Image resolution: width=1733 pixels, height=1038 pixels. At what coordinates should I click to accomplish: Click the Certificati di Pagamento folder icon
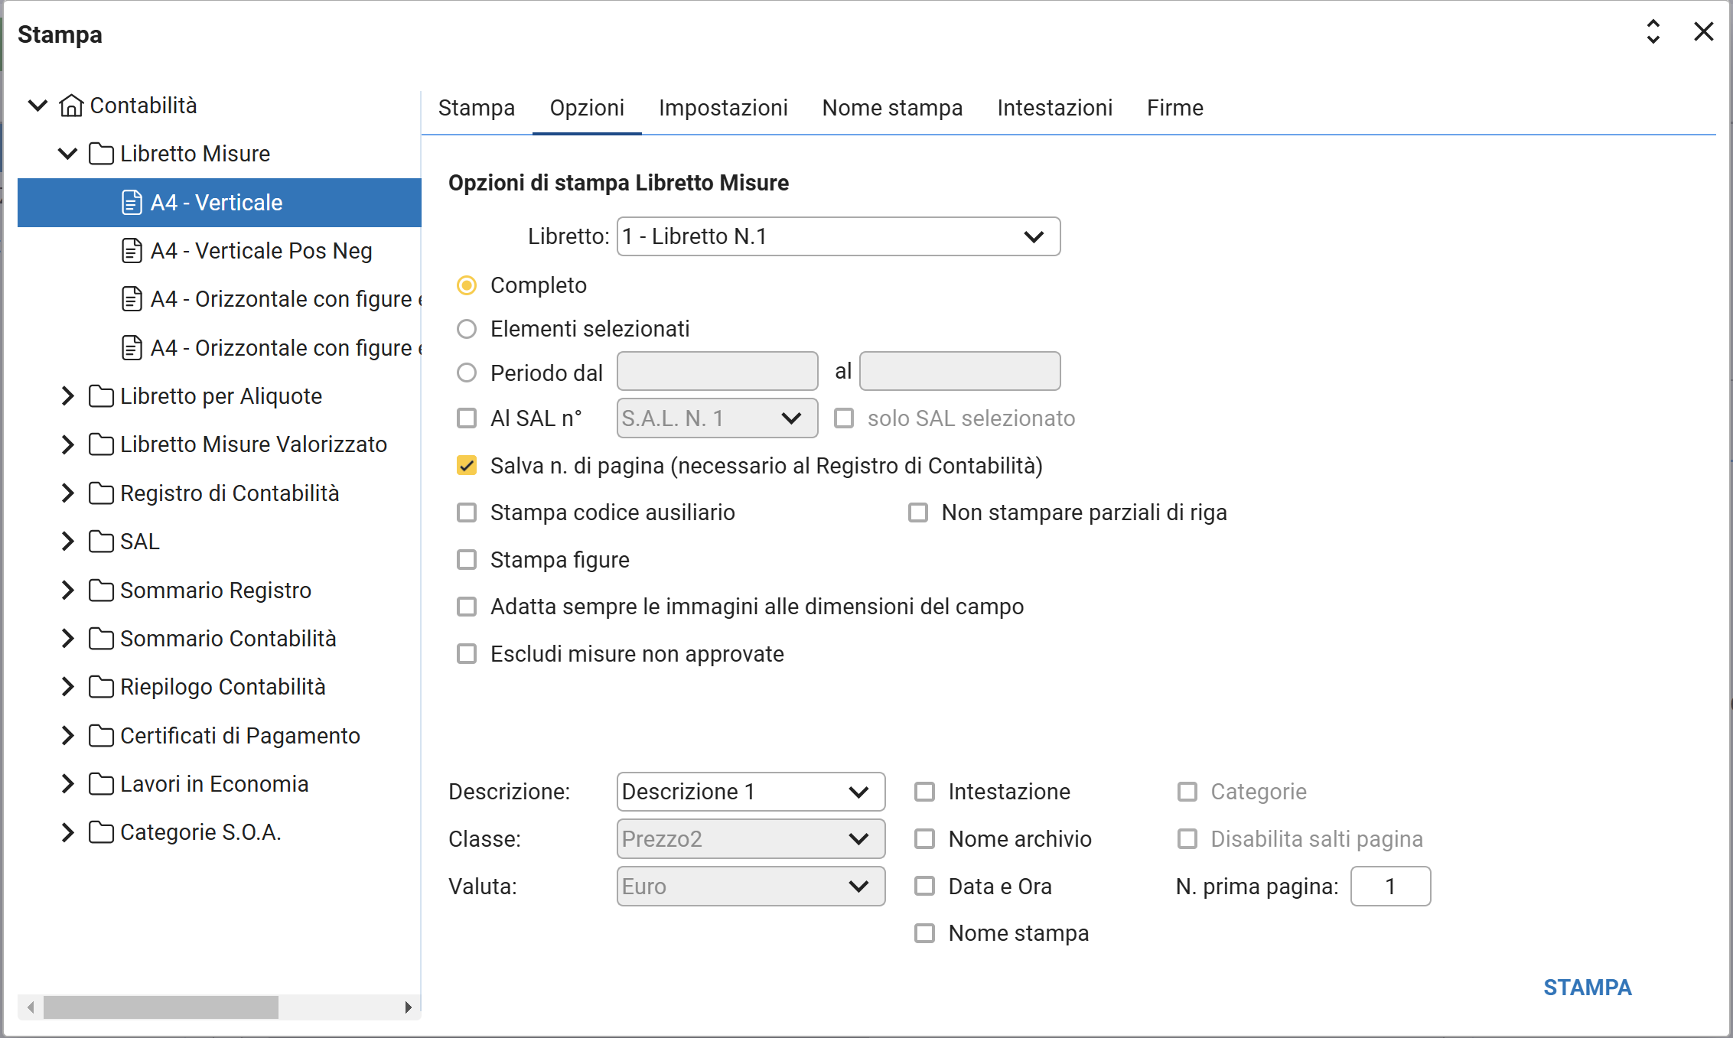click(101, 736)
